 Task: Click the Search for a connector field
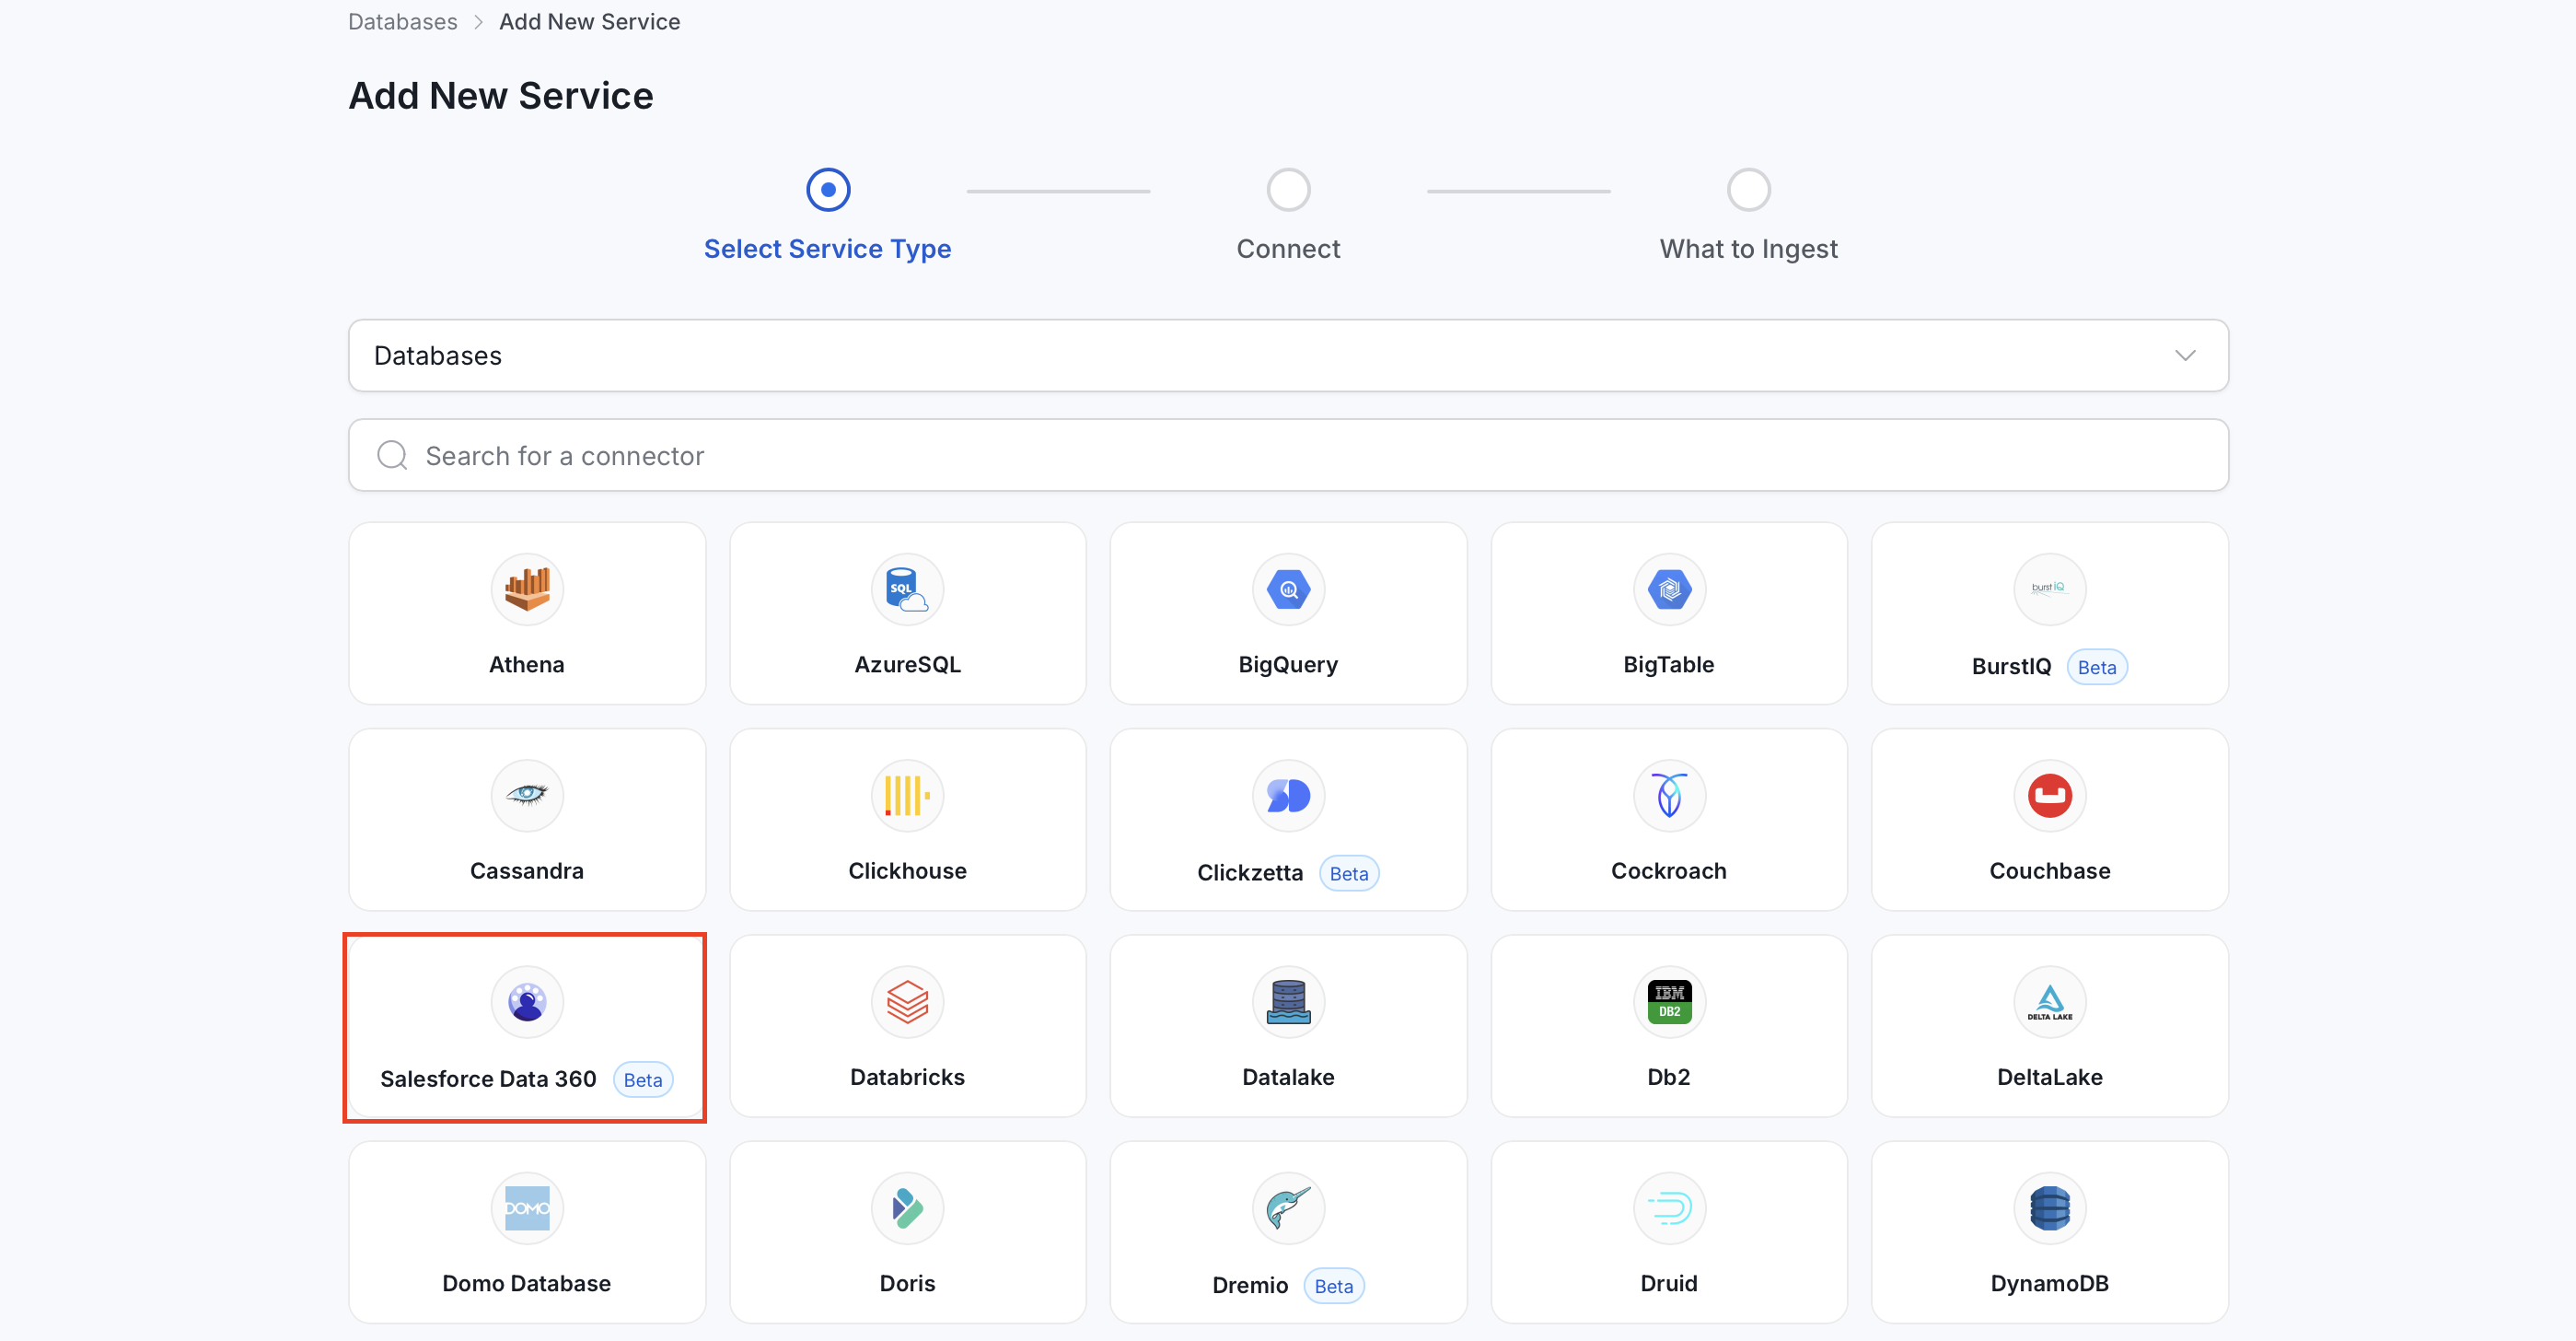[1288, 455]
